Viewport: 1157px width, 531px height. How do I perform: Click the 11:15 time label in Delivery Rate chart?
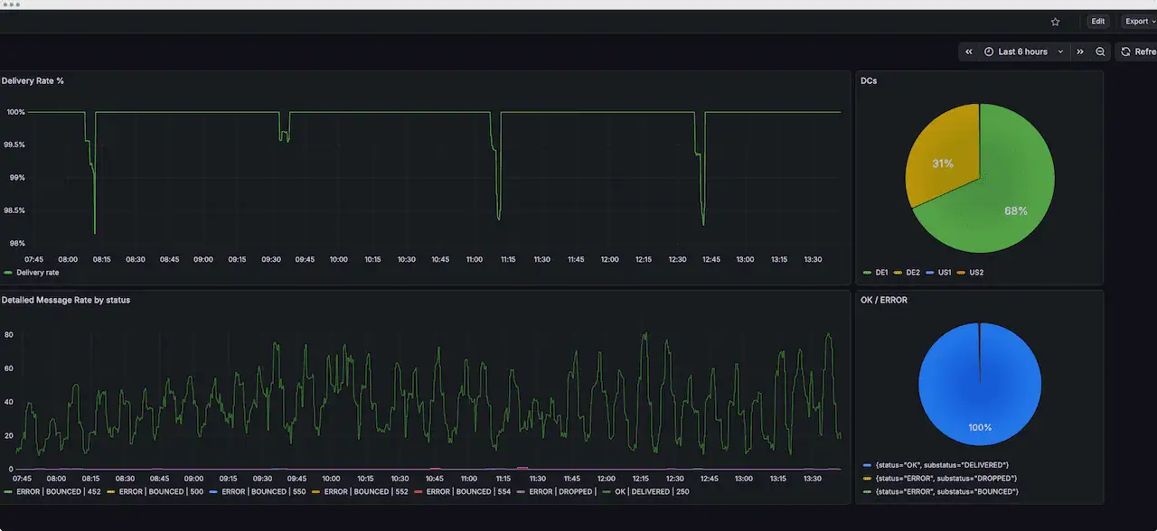pyautogui.click(x=508, y=259)
